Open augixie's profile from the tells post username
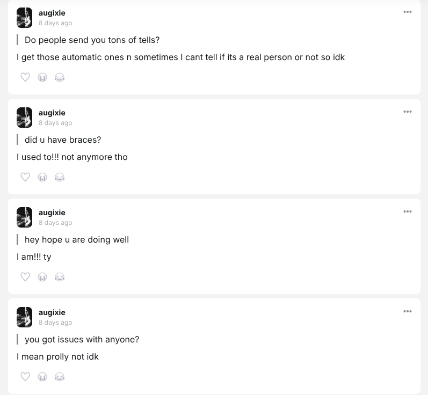428x395 pixels. [x=52, y=13]
